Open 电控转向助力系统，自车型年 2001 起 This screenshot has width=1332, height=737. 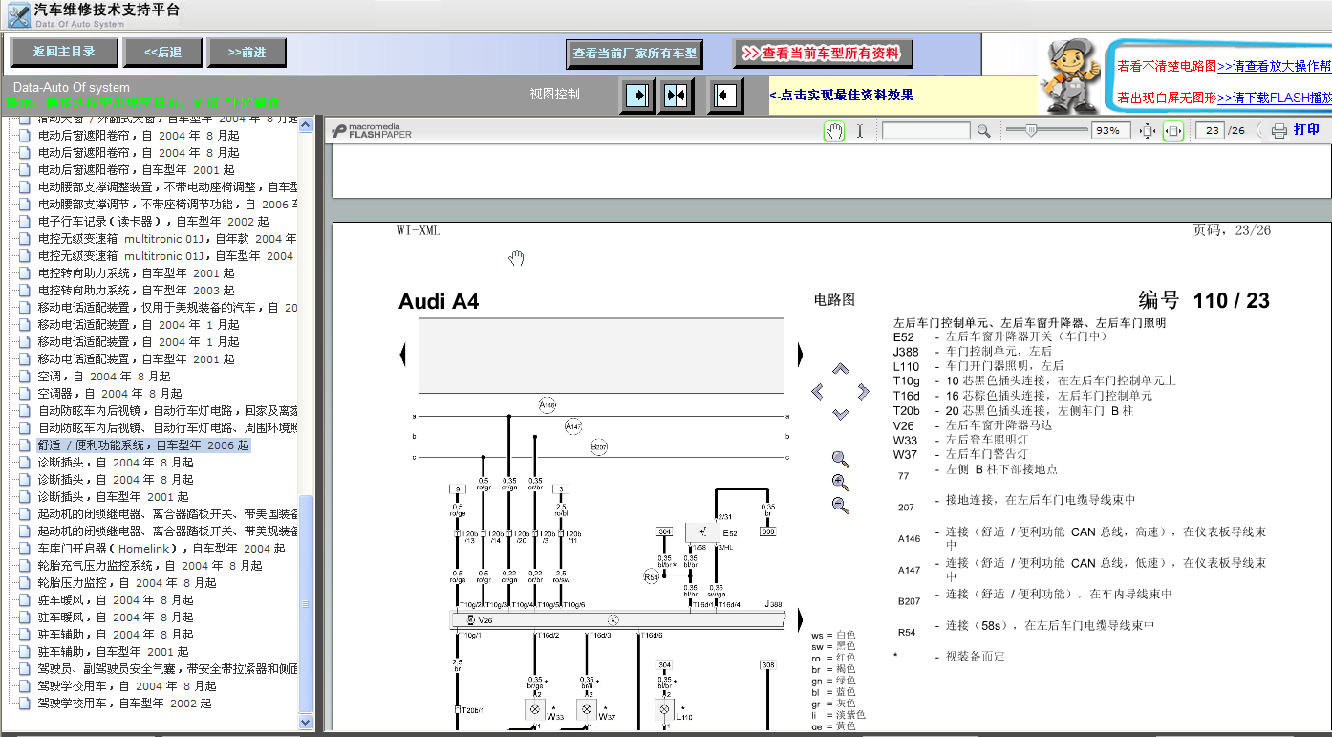(x=136, y=273)
